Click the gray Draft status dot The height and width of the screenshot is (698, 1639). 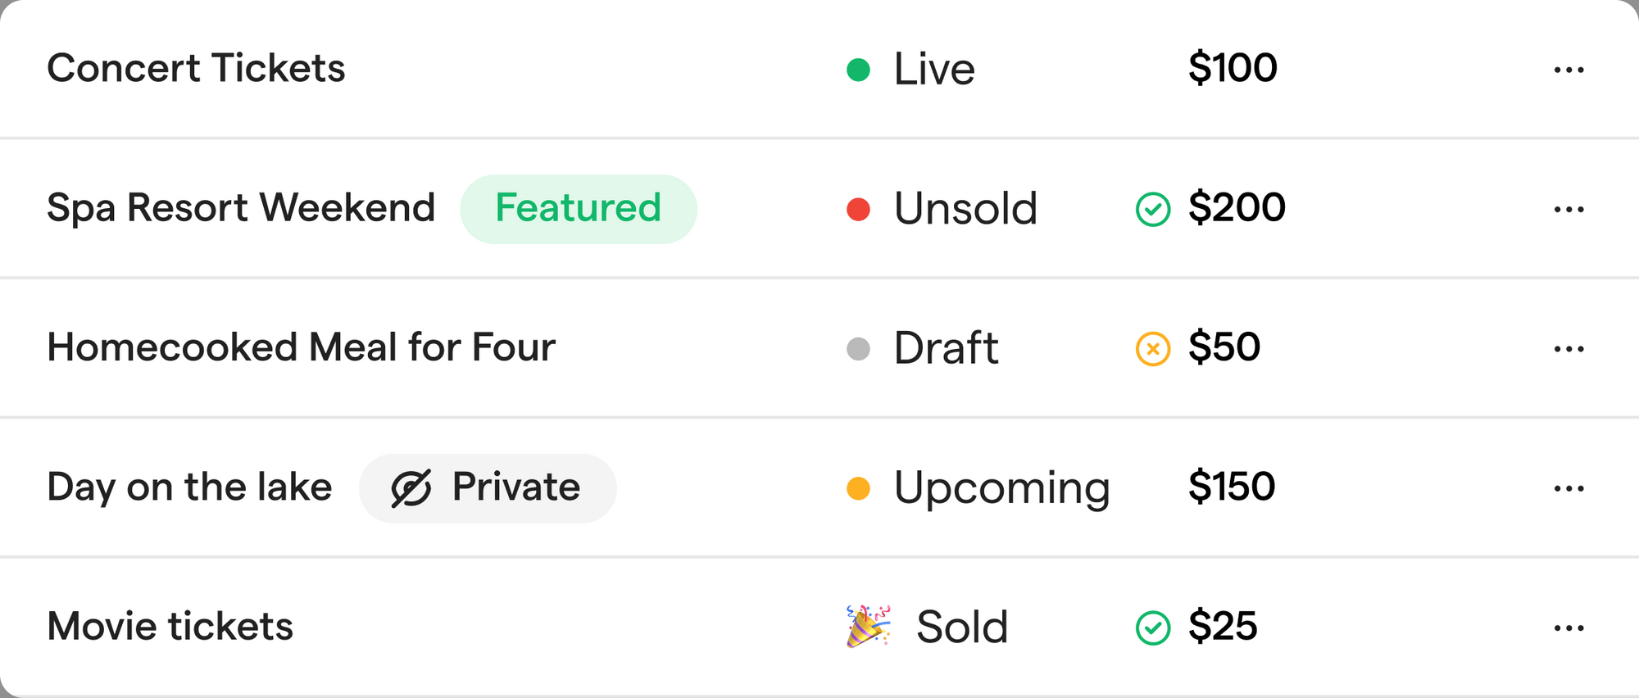858,349
